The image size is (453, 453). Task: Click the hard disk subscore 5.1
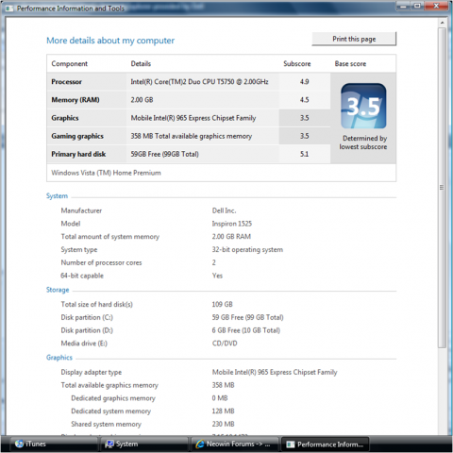click(304, 154)
